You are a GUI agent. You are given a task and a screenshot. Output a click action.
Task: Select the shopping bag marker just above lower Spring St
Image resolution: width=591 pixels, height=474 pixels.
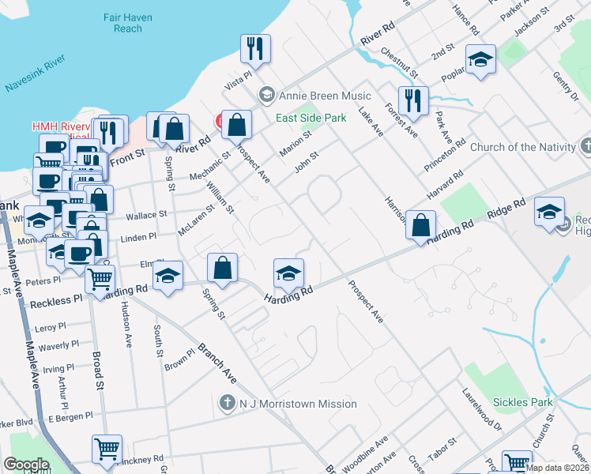[x=222, y=269]
